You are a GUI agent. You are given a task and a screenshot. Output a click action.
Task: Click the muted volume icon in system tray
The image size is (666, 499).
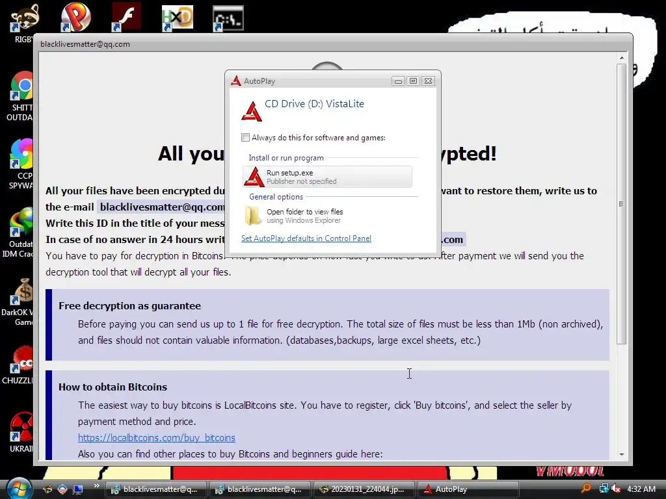coord(616,489)
